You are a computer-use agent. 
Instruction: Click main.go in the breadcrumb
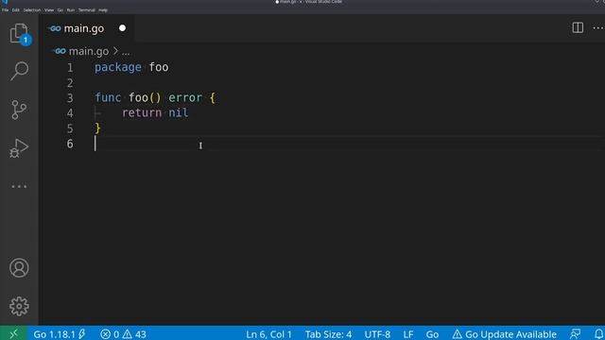89,51
